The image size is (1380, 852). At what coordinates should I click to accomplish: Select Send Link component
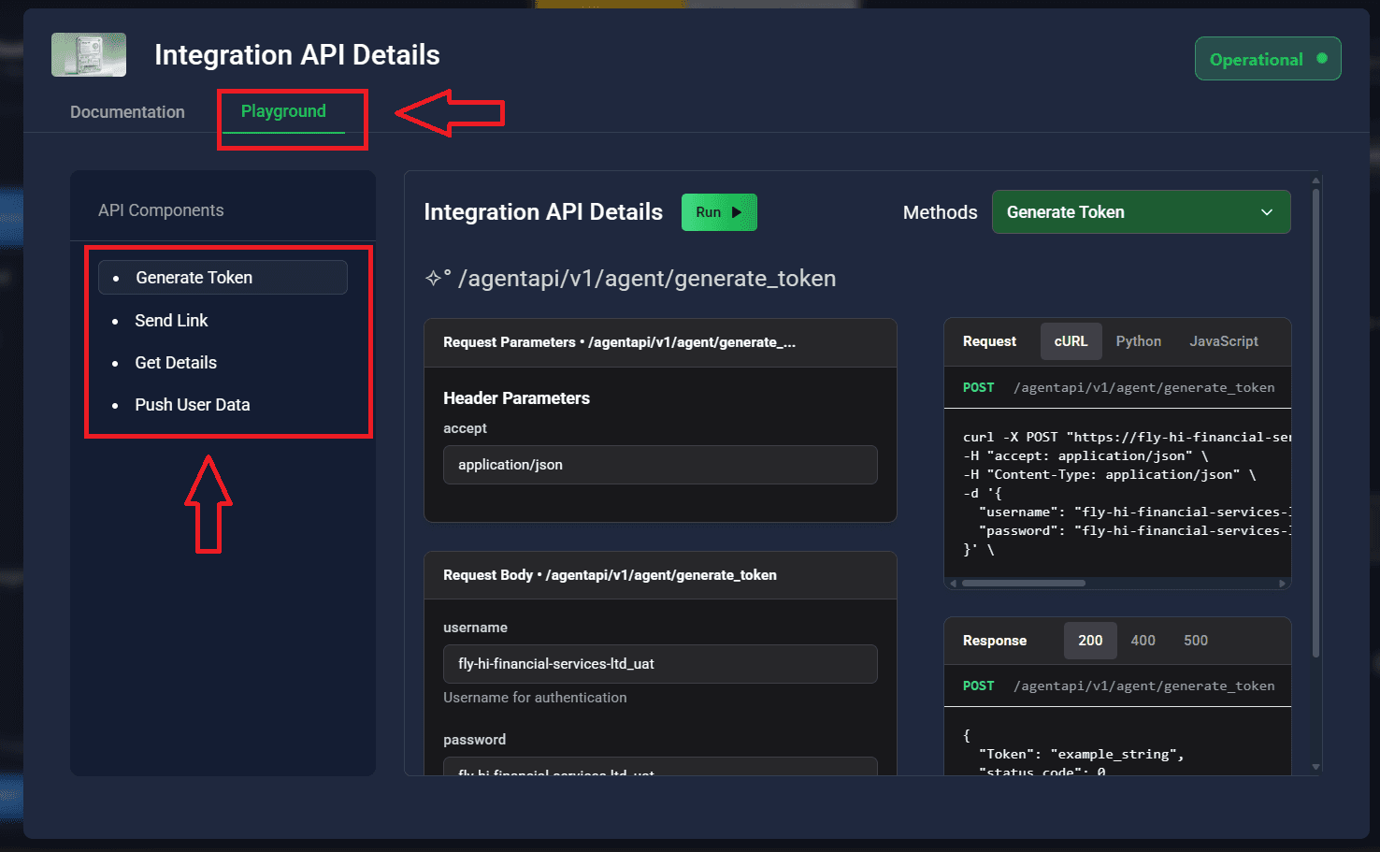171,321
